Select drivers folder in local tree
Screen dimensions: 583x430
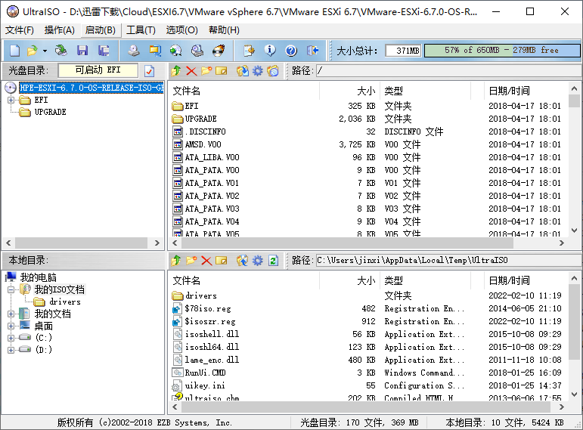tap(65, 302)
